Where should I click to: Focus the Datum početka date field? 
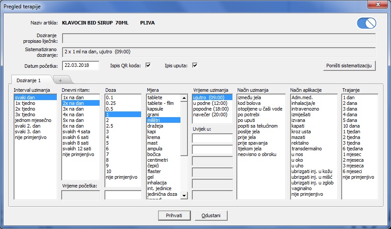pos(80,66)
